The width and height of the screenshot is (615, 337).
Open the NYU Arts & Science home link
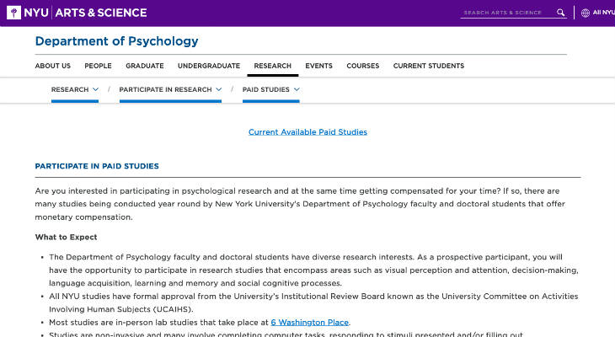[78, 13]
